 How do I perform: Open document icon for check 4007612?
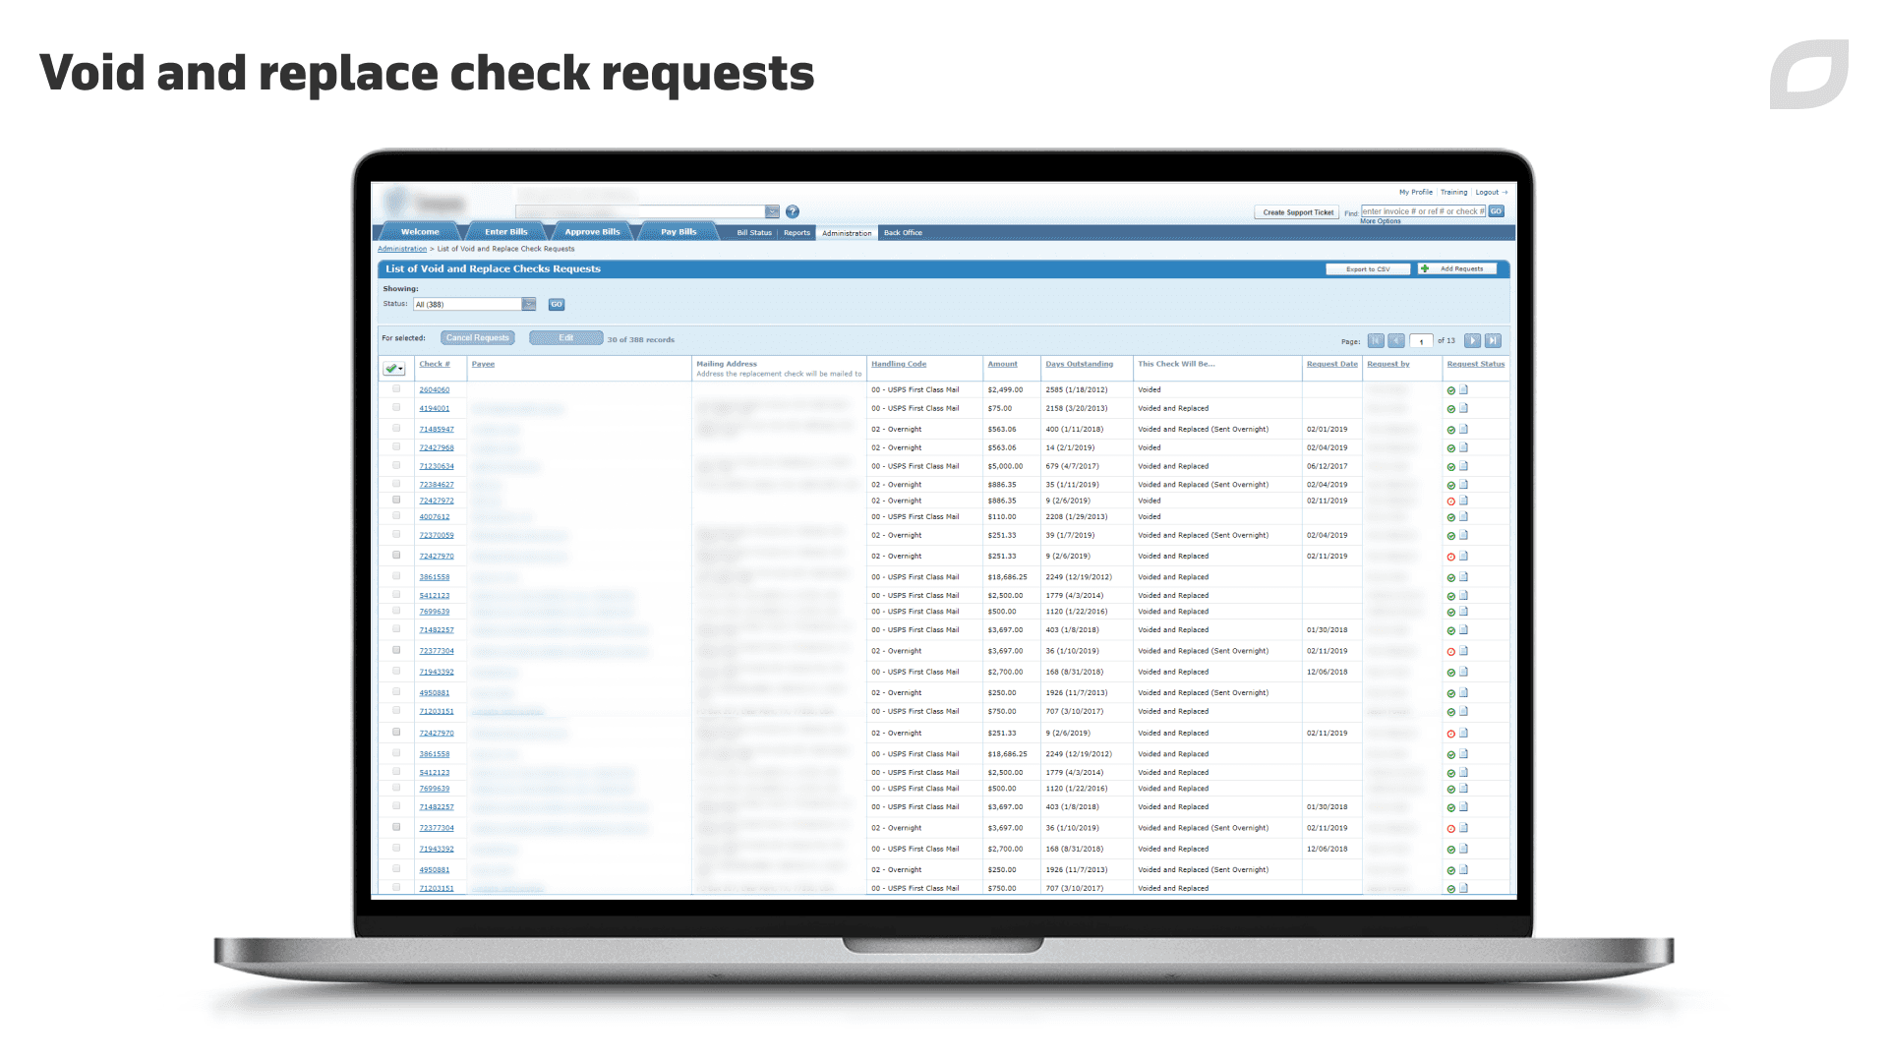1463,516
